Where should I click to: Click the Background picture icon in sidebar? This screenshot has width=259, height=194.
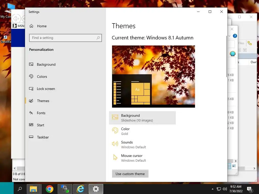coord(31,64)
